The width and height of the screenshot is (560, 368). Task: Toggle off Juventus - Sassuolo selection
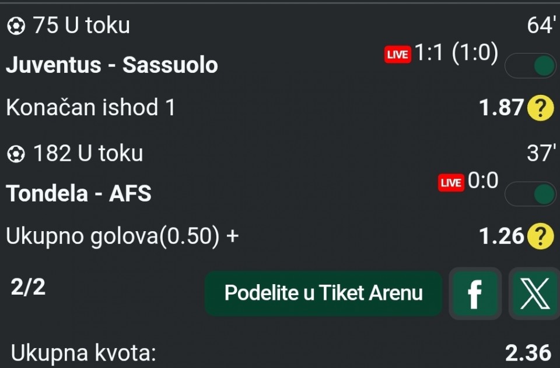click(x=530, y=66)
